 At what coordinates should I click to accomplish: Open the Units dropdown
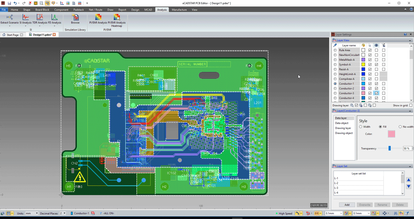click(x=32, y=213)
